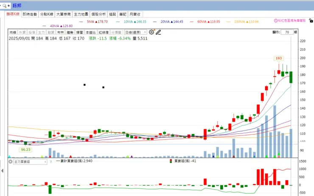Switch to 籌碼K線 tab
Viewport: 314px width, 196px height.
pos(13,14)
